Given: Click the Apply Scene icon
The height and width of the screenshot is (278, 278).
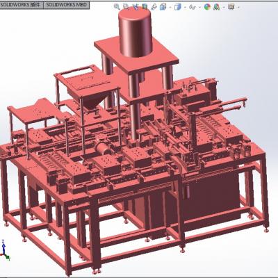Looking at the screenshot, I should click(x=217, y=7).
